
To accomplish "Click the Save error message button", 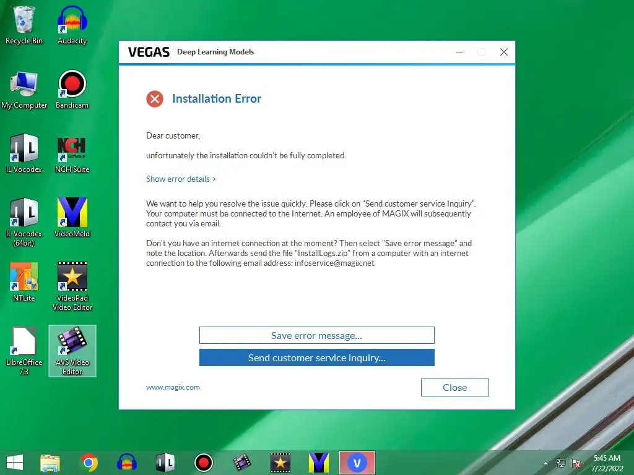I will [x=316, y=335].
